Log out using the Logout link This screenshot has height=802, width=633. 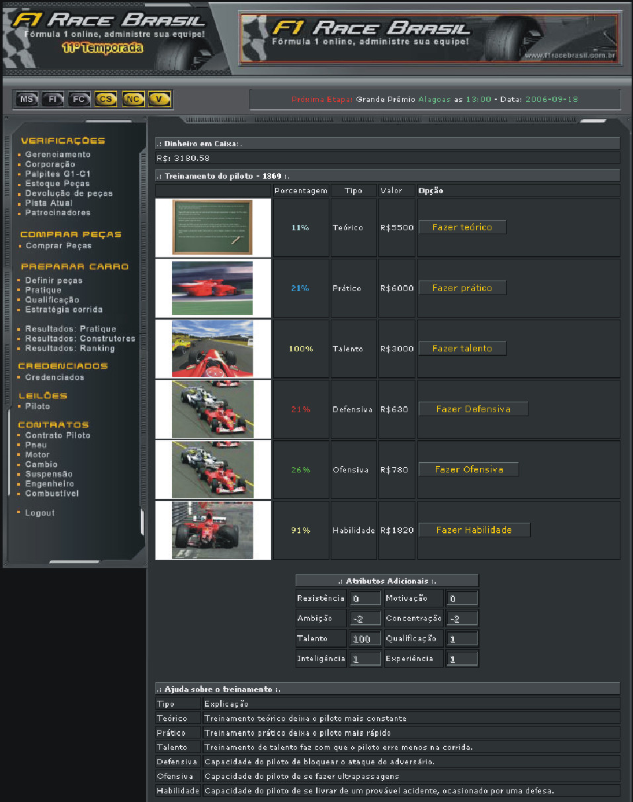40,513
